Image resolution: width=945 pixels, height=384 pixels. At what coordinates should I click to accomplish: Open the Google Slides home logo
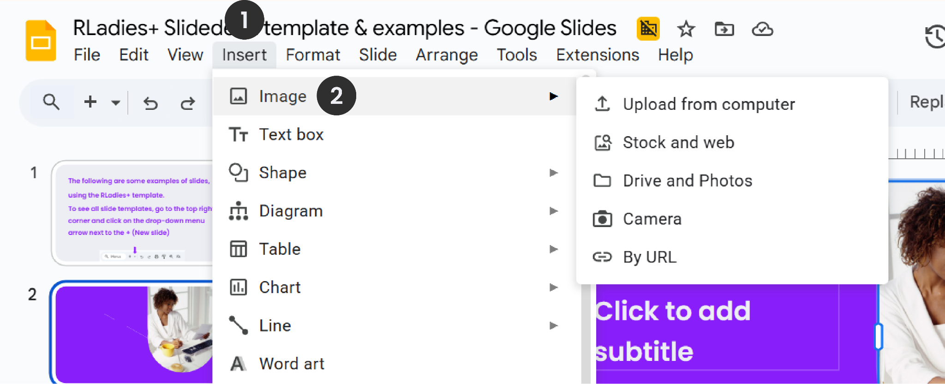(x=41, y=41)
